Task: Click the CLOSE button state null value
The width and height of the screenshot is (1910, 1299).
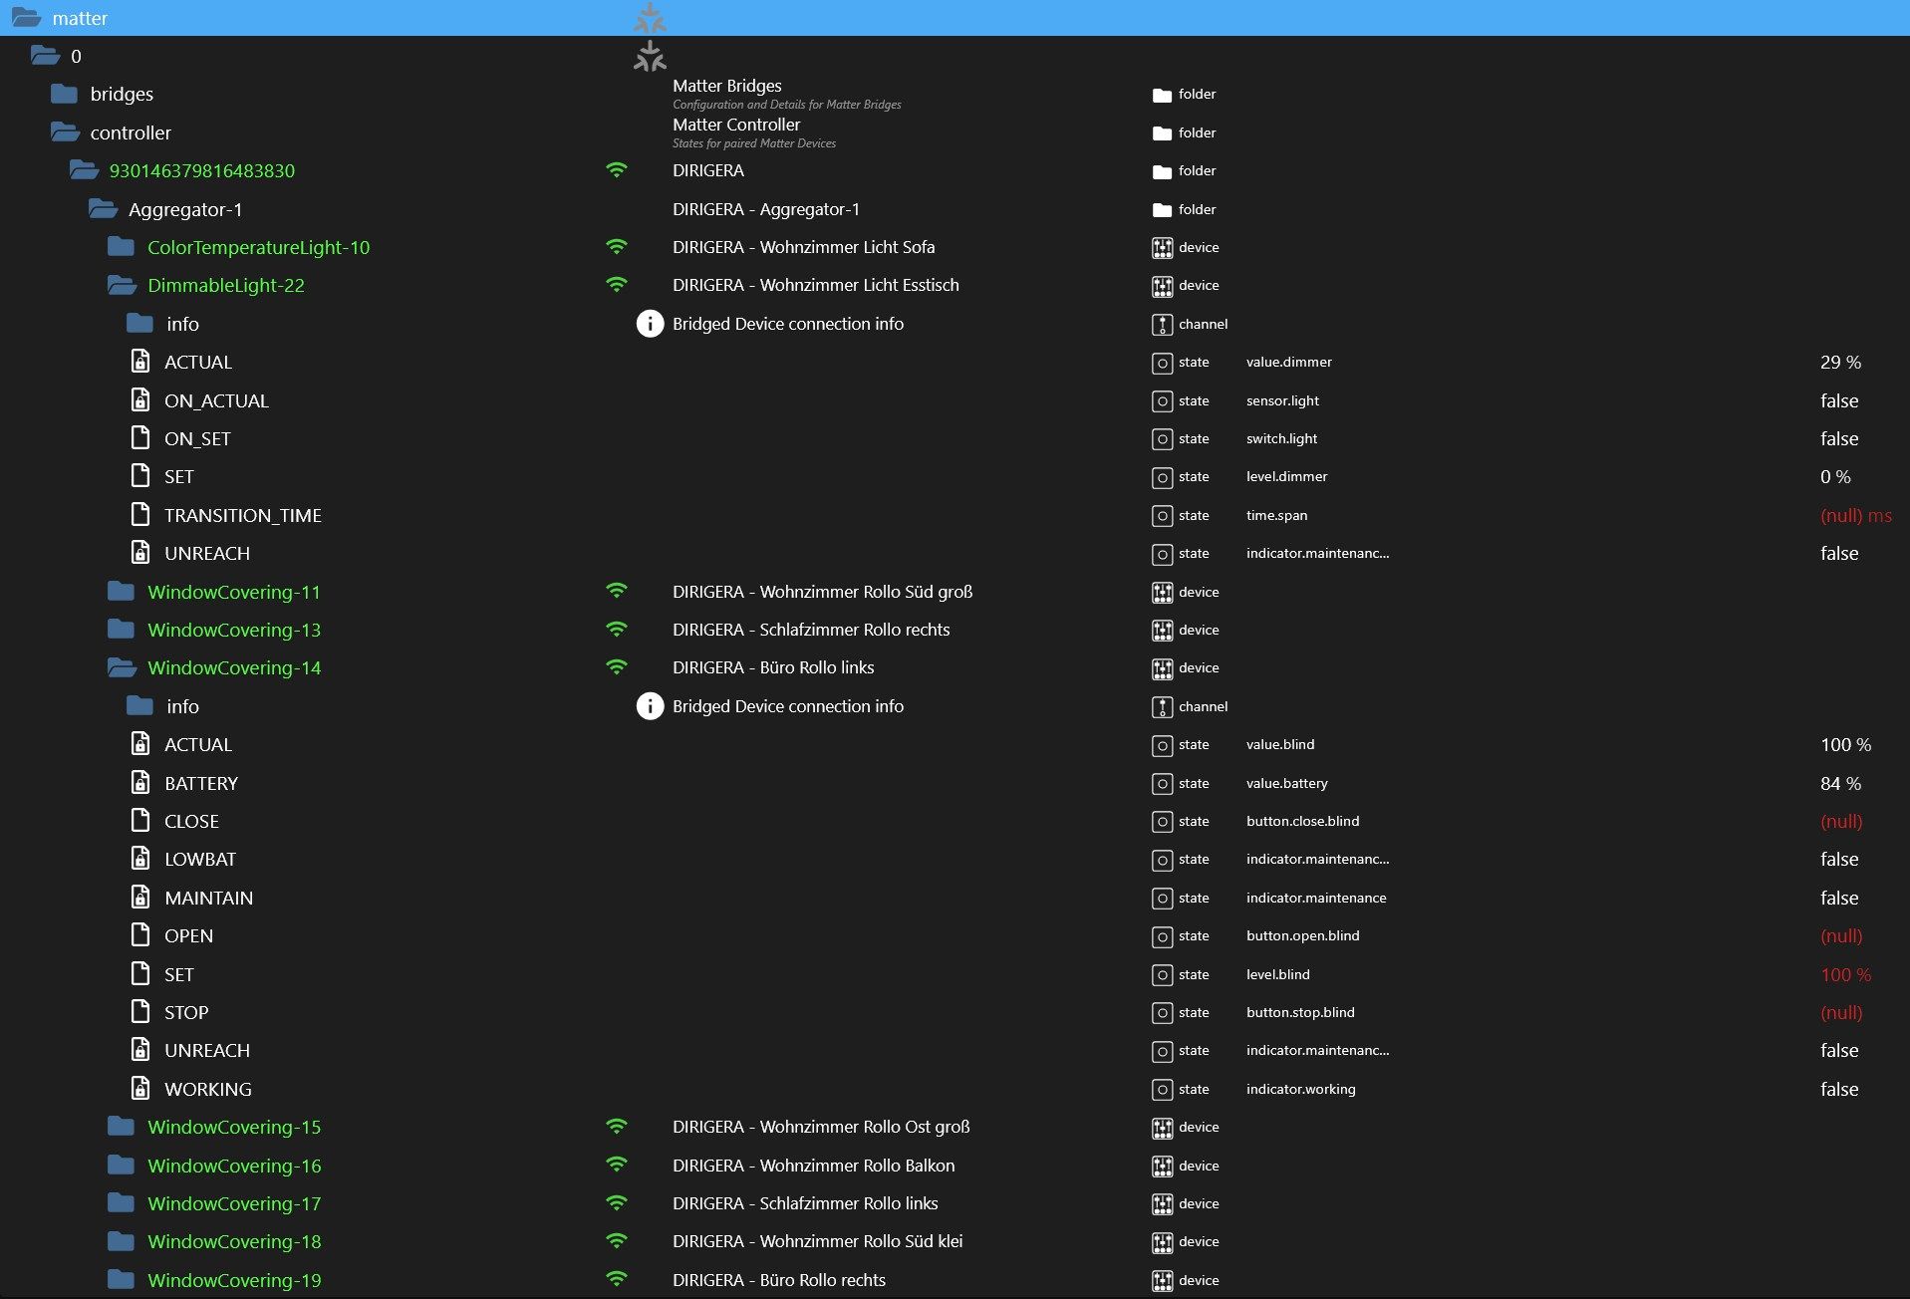Action: (x=1840, y=822)
